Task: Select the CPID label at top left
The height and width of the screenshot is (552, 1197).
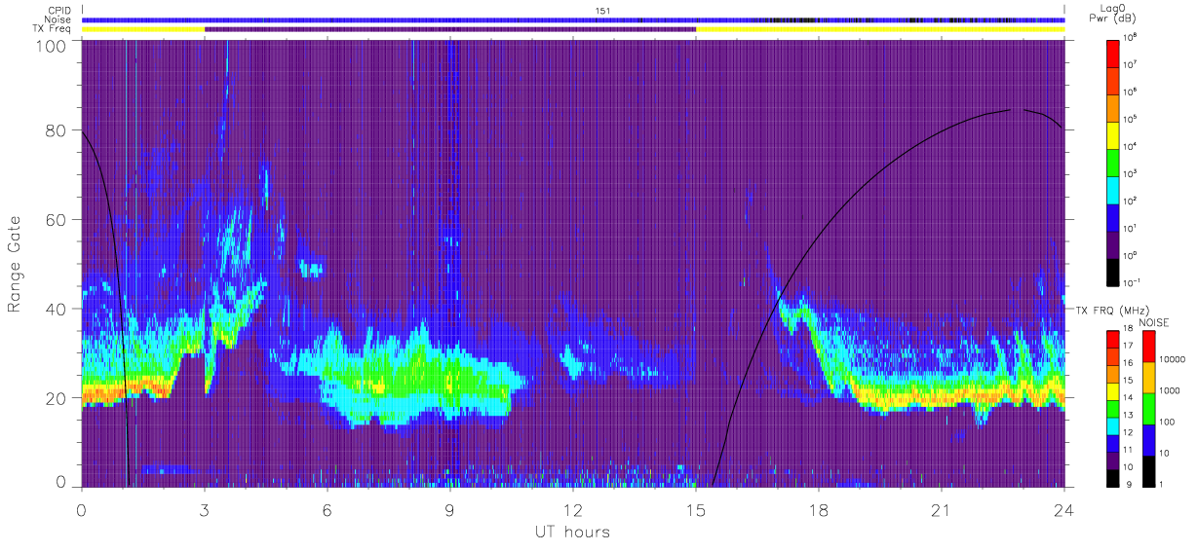Action: coord(60,11)
